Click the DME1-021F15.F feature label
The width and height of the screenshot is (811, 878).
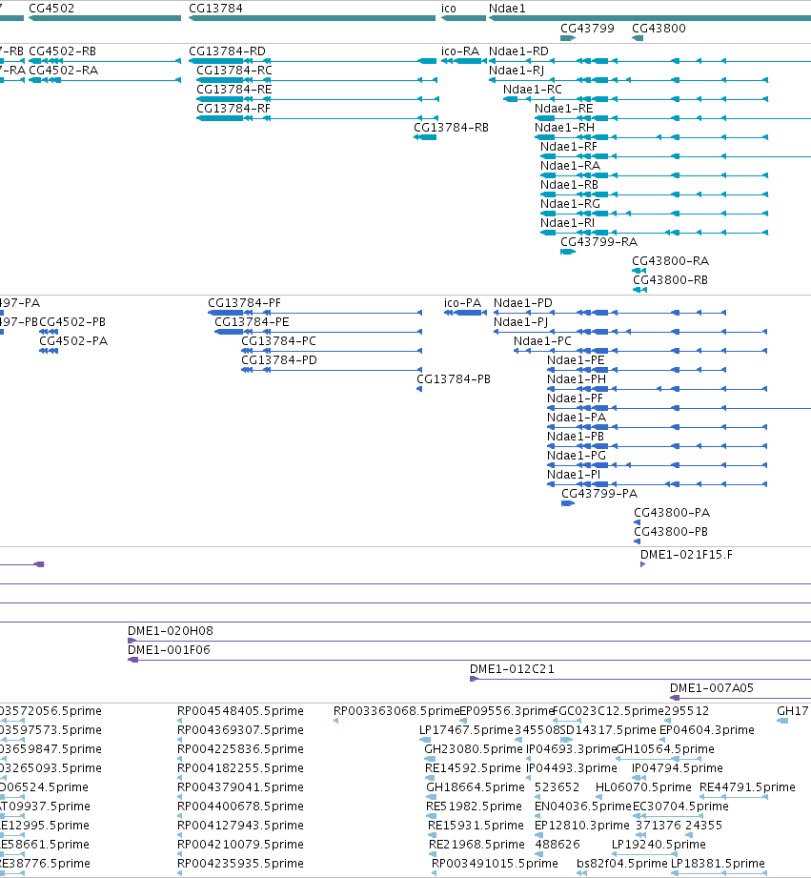pyautogui.click(x=686, y=554)
